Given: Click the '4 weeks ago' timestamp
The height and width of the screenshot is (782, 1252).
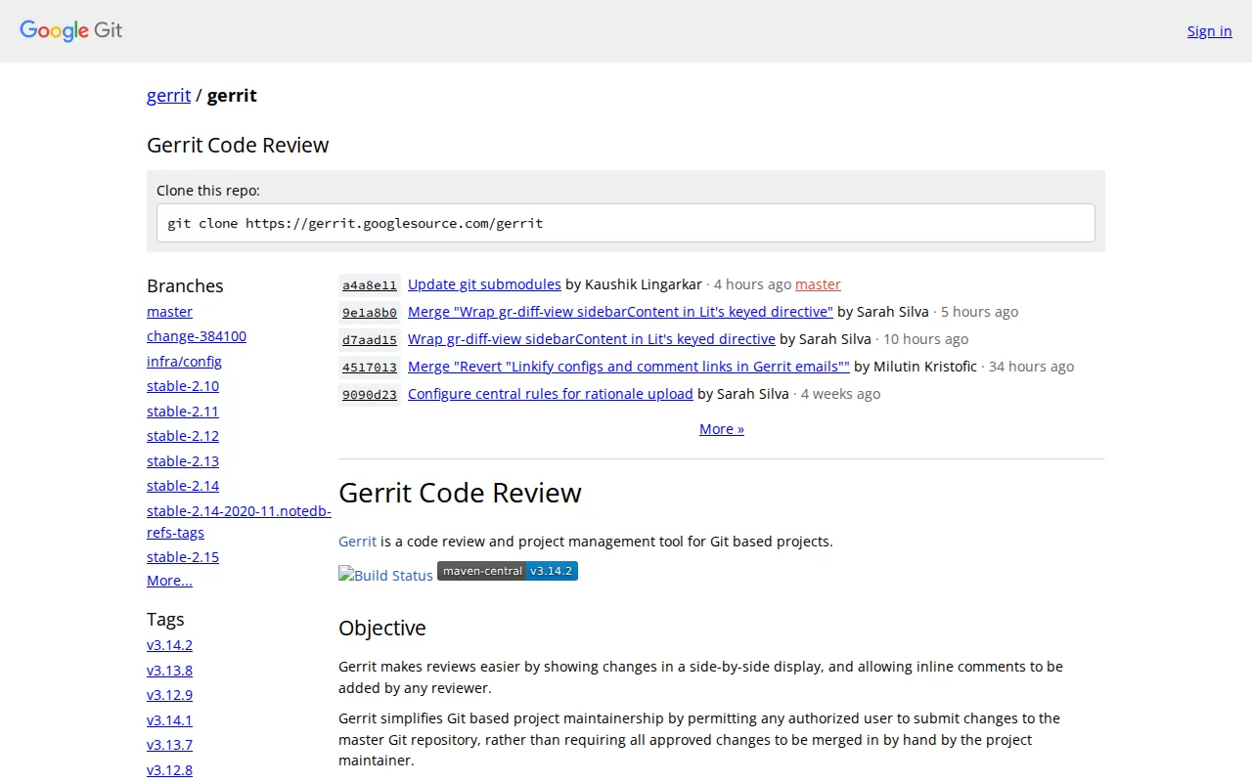Looking at the screenshot, I should pyautogui.click(x=840, y=393).
